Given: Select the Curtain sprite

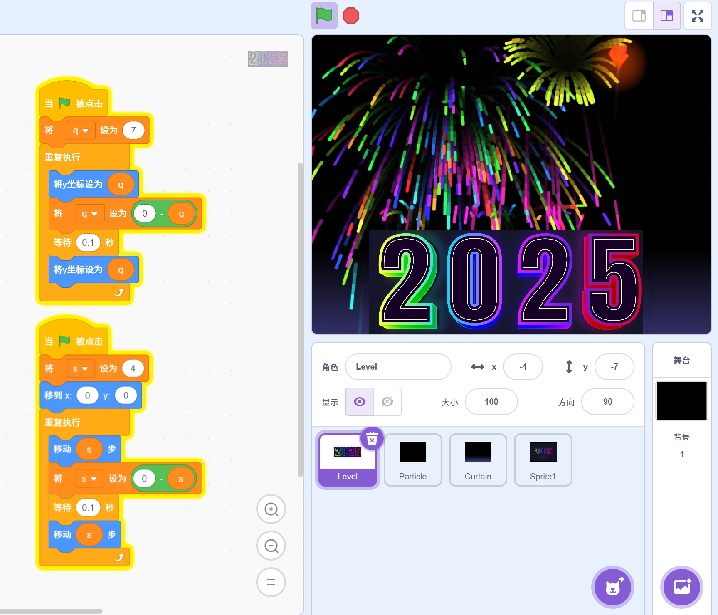Looking at the screenshot, I should (x=478, y=459).
